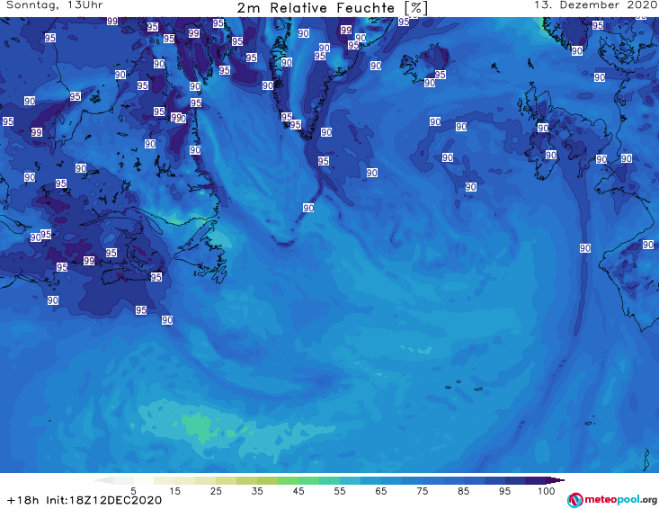Select the '13. Dezember 2020' date label
659x509 pixels.
point(595,5)
